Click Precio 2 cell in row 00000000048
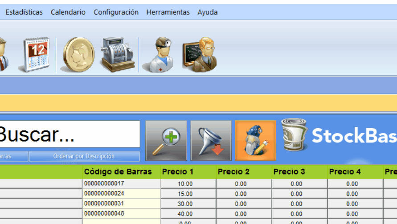Screen dimensions: 397x224 coord(244,214)
